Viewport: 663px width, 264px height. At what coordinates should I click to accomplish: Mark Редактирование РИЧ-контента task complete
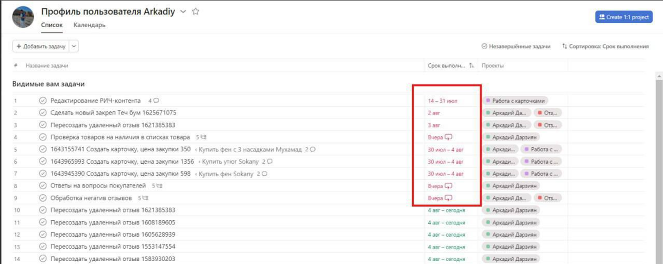pyautogui.click(x=43, y=101)
